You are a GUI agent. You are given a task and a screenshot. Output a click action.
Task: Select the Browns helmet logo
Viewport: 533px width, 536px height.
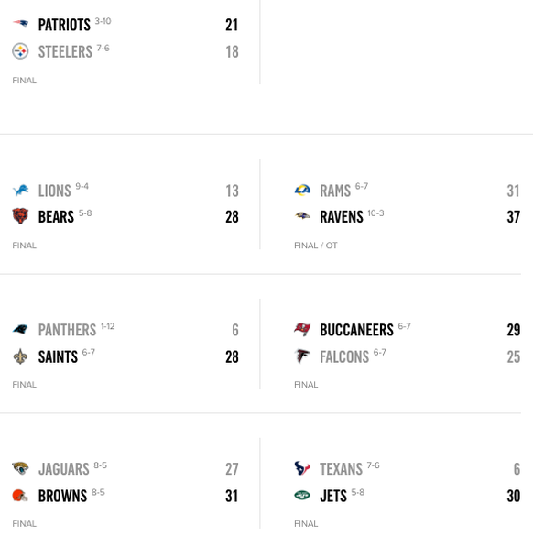pyautogui.click(x=20, y=496)
